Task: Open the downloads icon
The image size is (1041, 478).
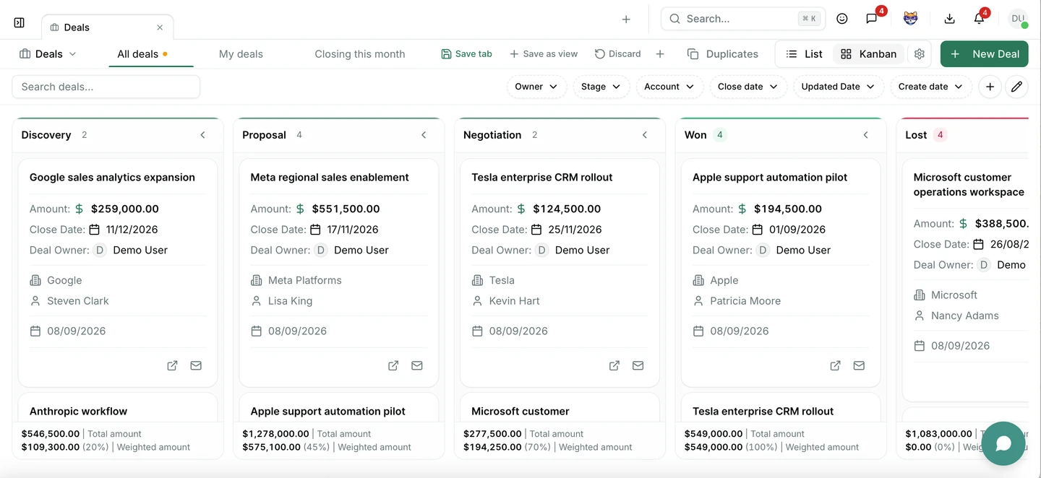Action: [950, 19]
